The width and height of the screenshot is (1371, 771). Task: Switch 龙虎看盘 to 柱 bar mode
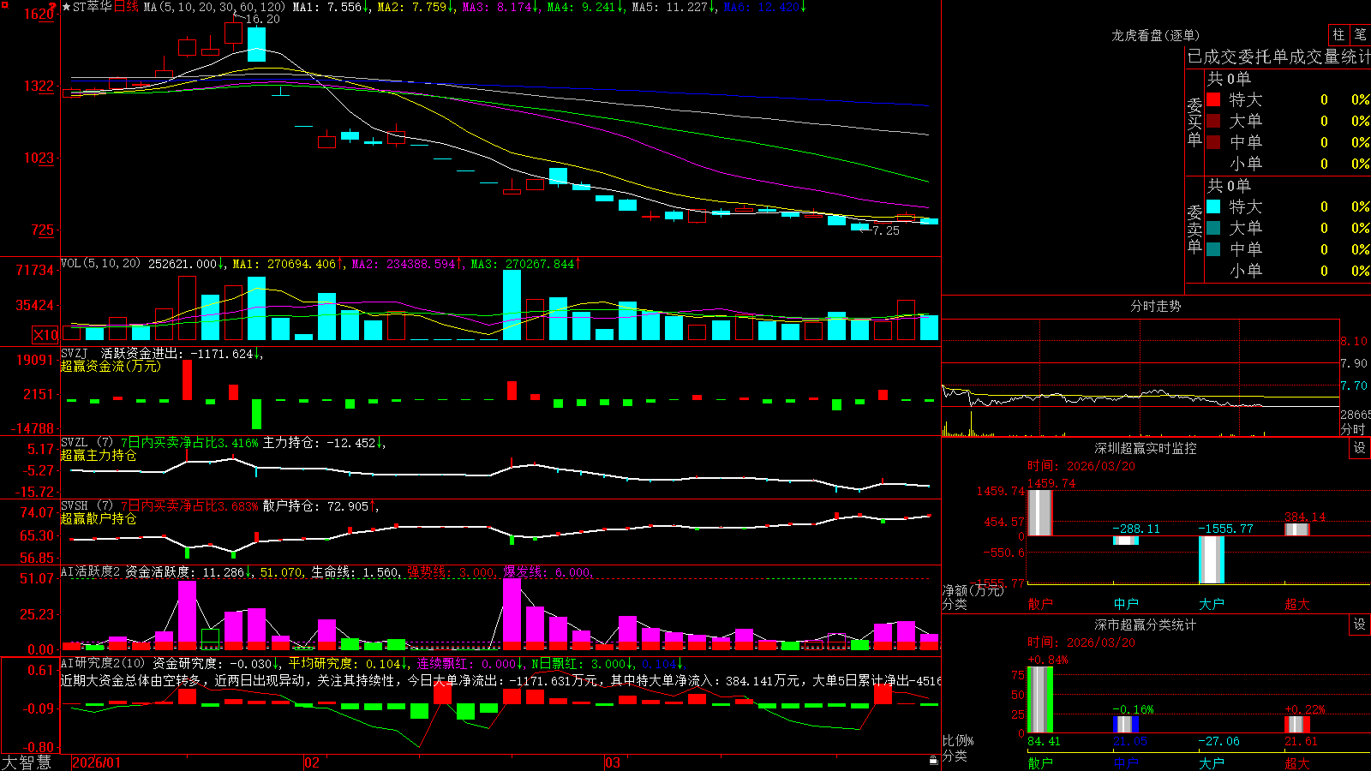pos(1338,34)
